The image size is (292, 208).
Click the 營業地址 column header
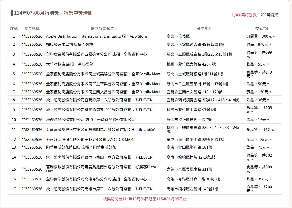pyautogui.click(x=204, y=29)
